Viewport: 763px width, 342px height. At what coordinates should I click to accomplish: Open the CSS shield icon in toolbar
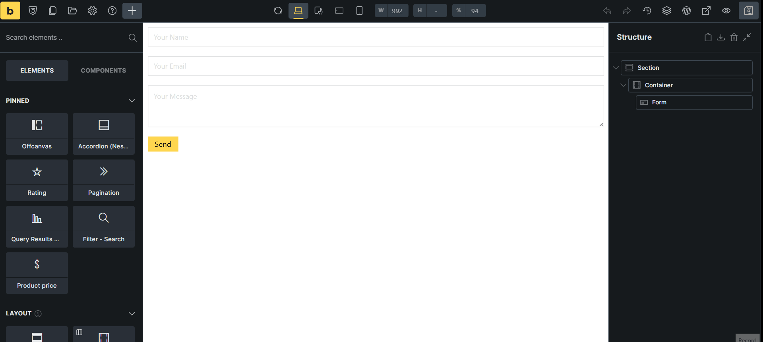pos(33,11)
